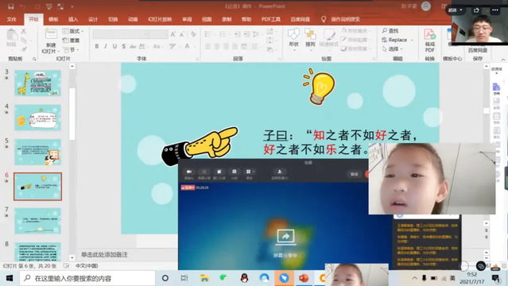The image size is (508, 286).
Task: Open the Insert (插入) ribbon tab
Action: point(73,19)
